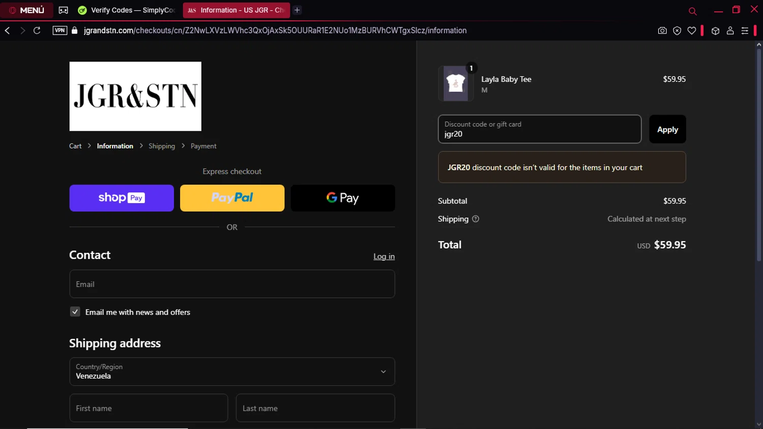Image resolution: width=763 pixels, height=429 pixels.
Task: Click the Layla Baby Tee product name
Action: 506,79
